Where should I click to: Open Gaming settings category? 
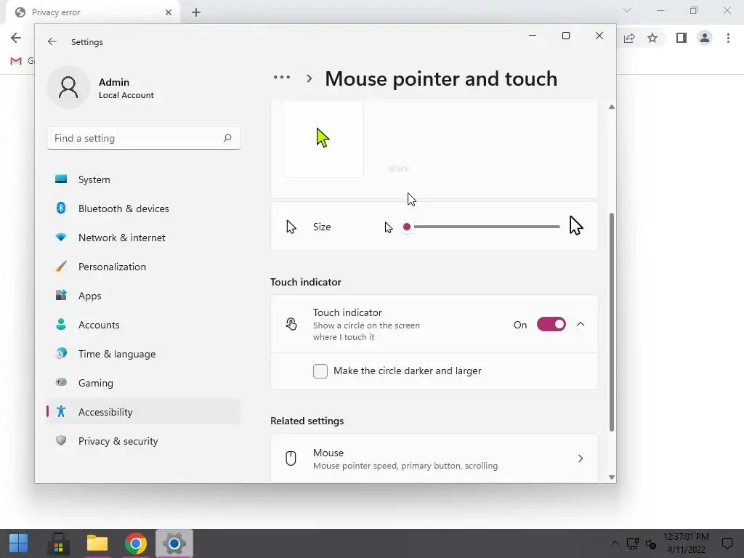coord(143,383)
